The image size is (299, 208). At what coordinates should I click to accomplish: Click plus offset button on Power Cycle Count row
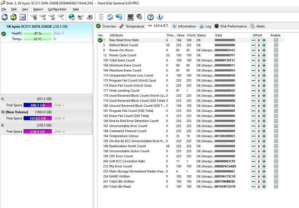264,56
